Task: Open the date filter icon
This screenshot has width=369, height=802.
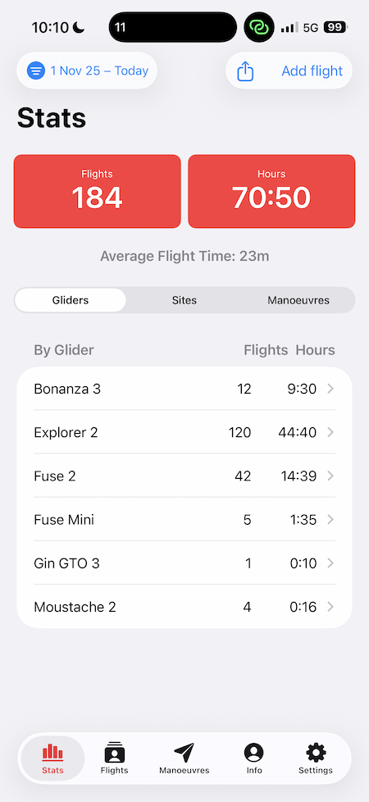Action: tap(36, 71)
